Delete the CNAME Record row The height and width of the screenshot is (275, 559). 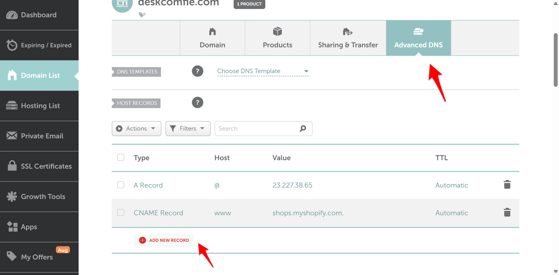(507, 212)
